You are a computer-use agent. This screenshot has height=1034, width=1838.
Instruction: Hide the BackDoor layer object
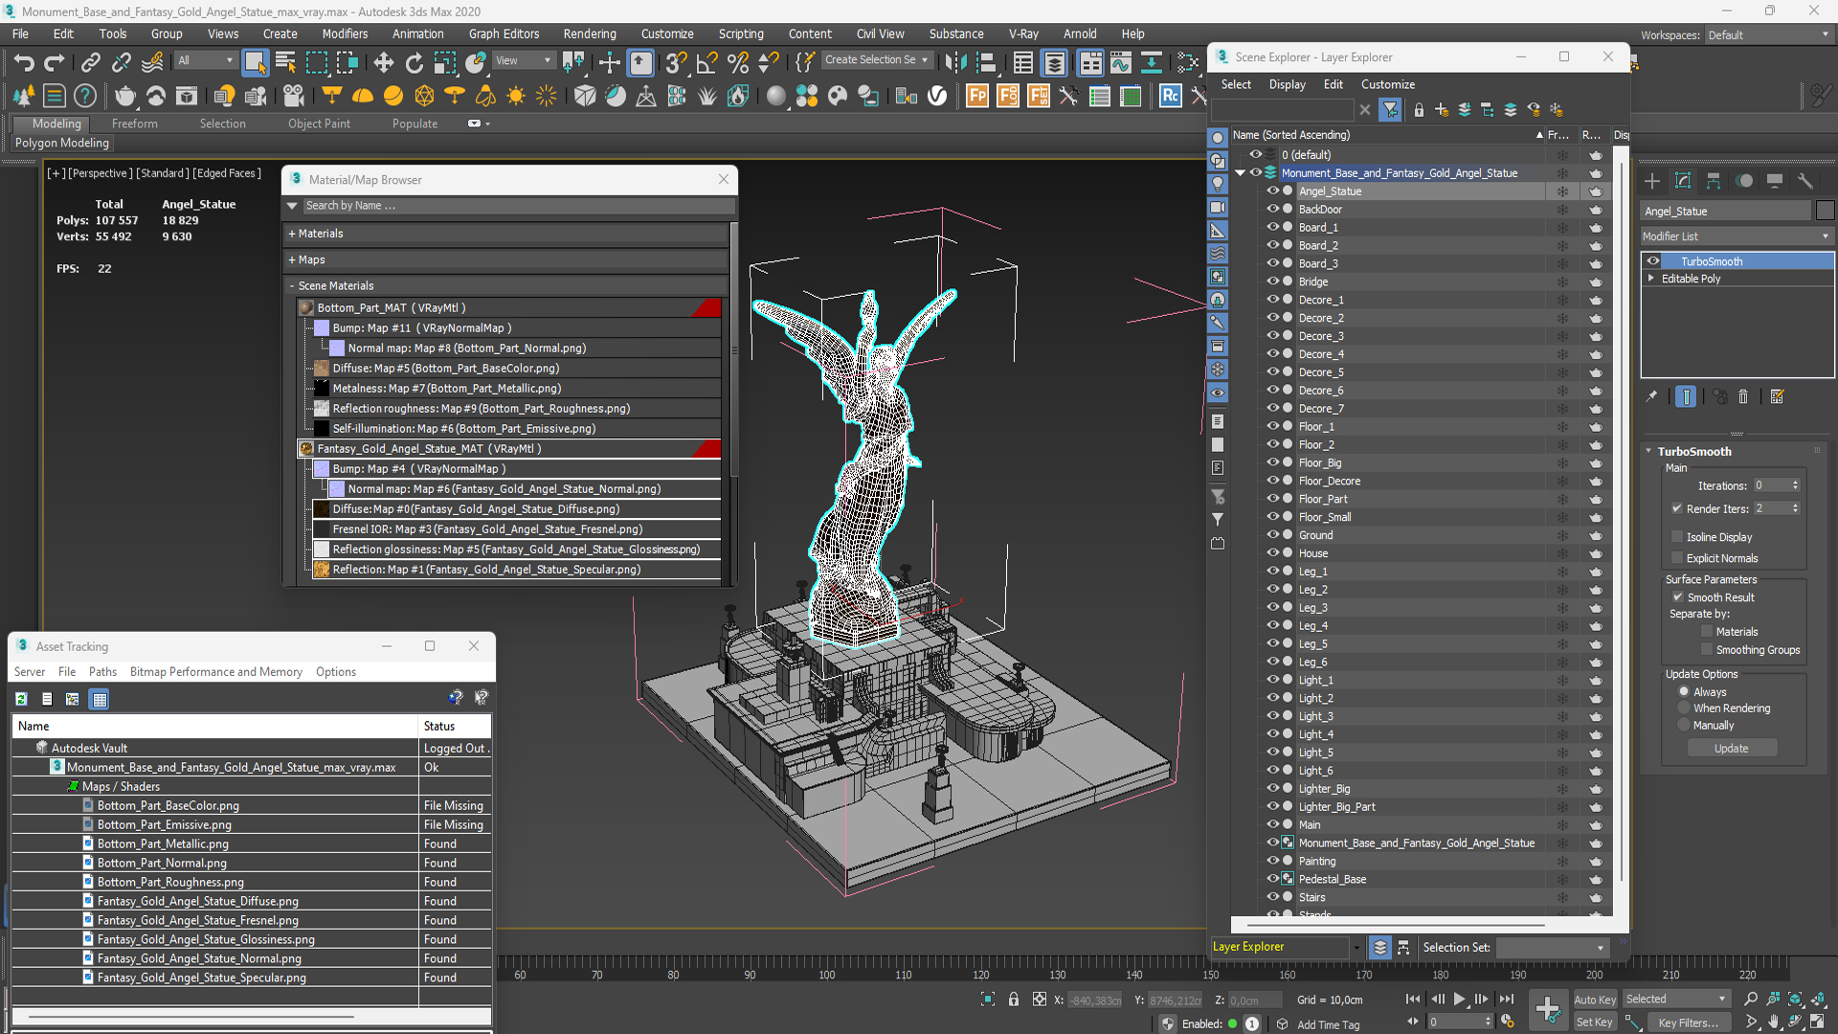[1273, 209]
